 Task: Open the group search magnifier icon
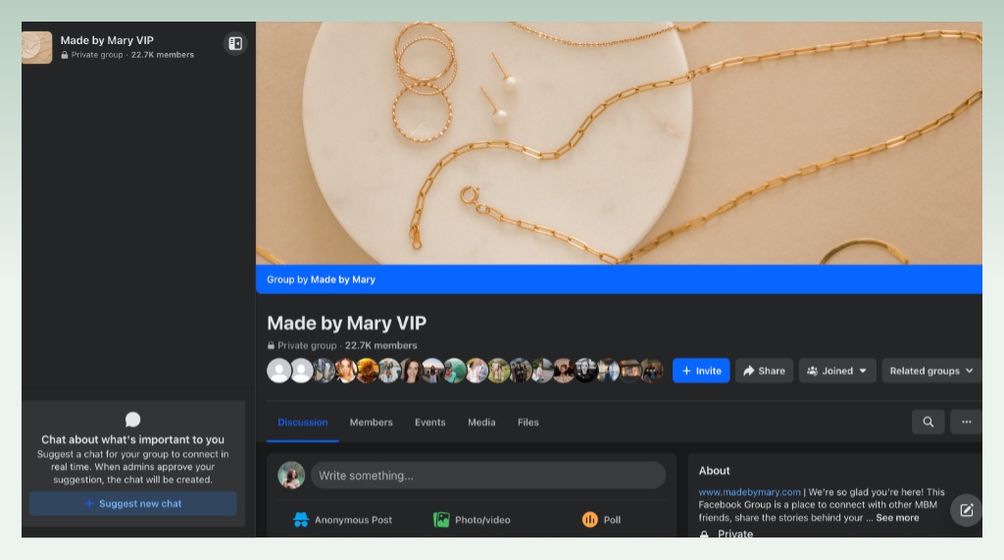tap(928, 422)
